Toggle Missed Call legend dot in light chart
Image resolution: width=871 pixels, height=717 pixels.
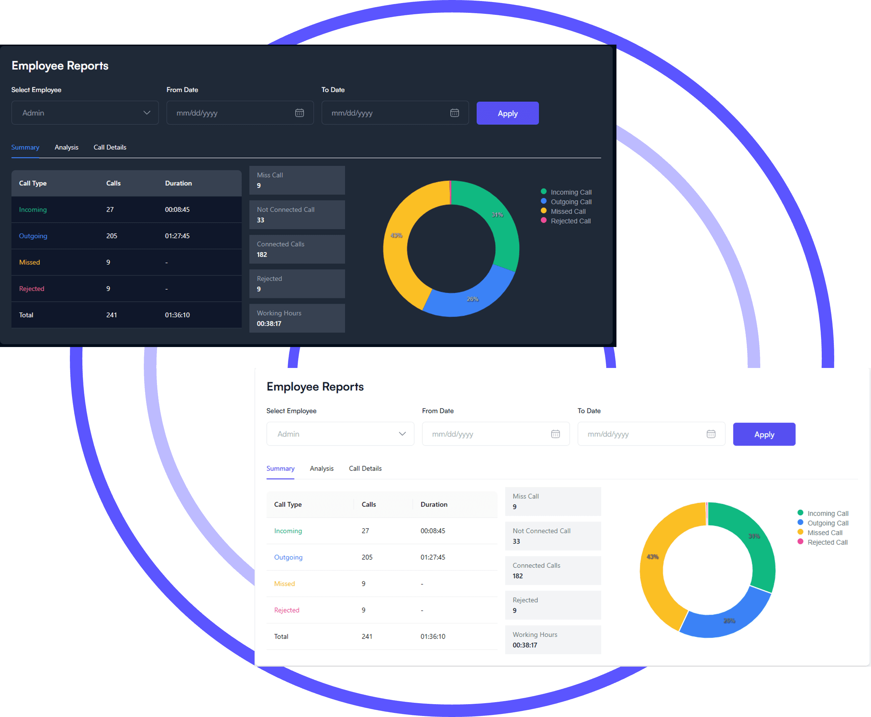point(800,531)
